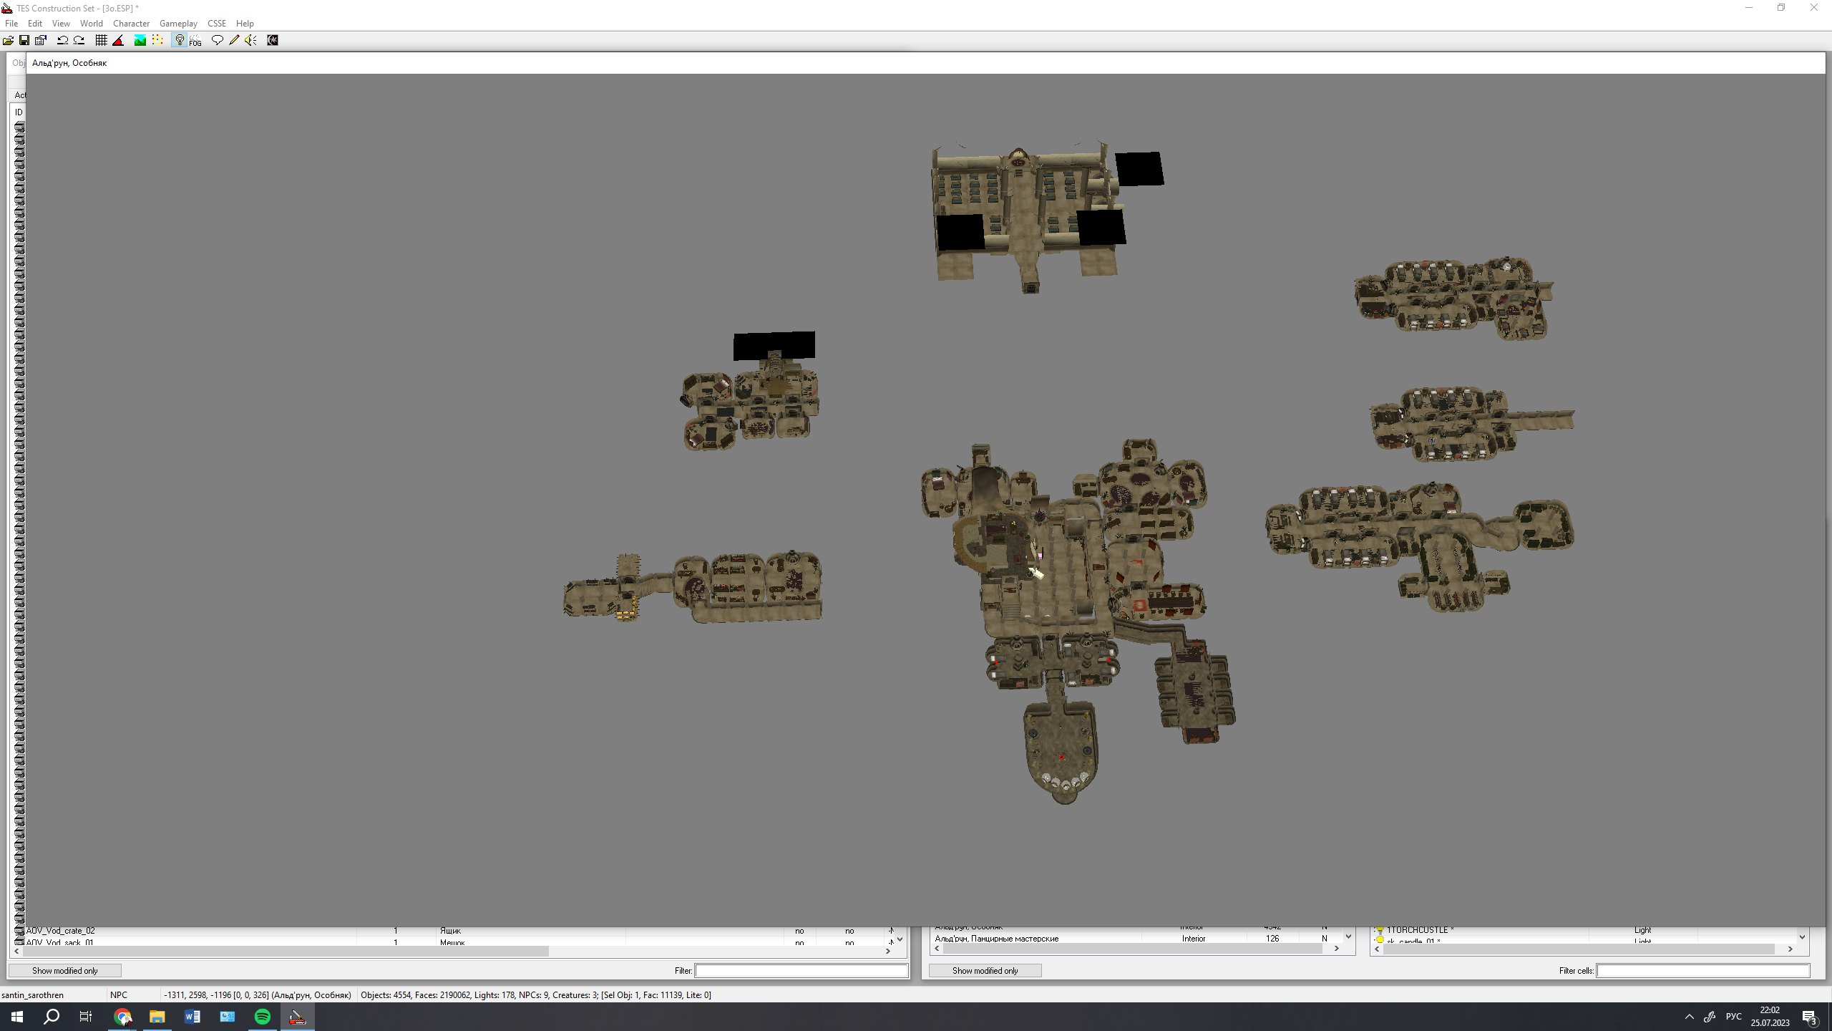Viewport: 1832px width, 1031px height.
Task: Click the Redo arrow icon
Action: click(79, 40)
